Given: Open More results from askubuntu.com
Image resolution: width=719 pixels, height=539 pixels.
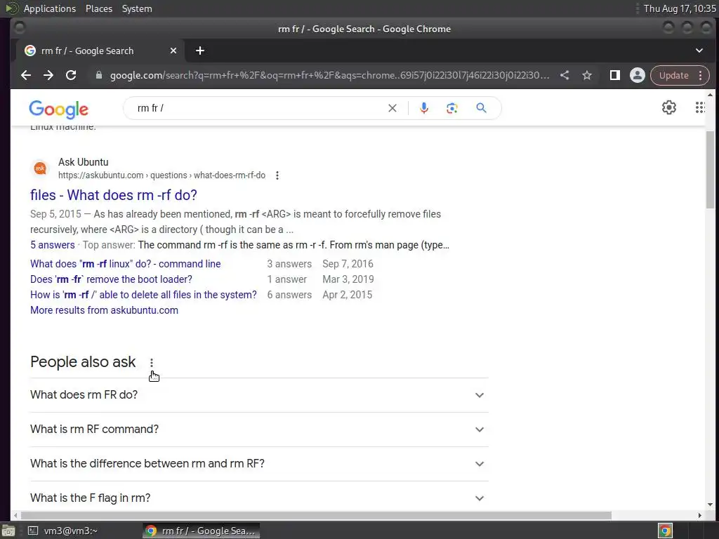Looking at the screenshot, I should coord(104,310).
